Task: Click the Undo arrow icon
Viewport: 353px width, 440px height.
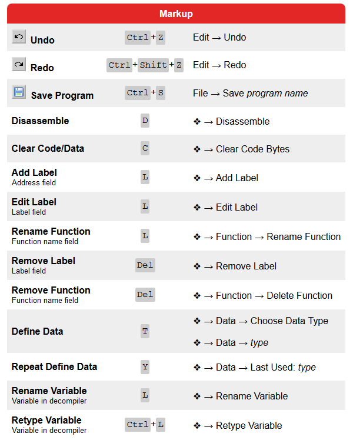Action: tap(19, 36)
